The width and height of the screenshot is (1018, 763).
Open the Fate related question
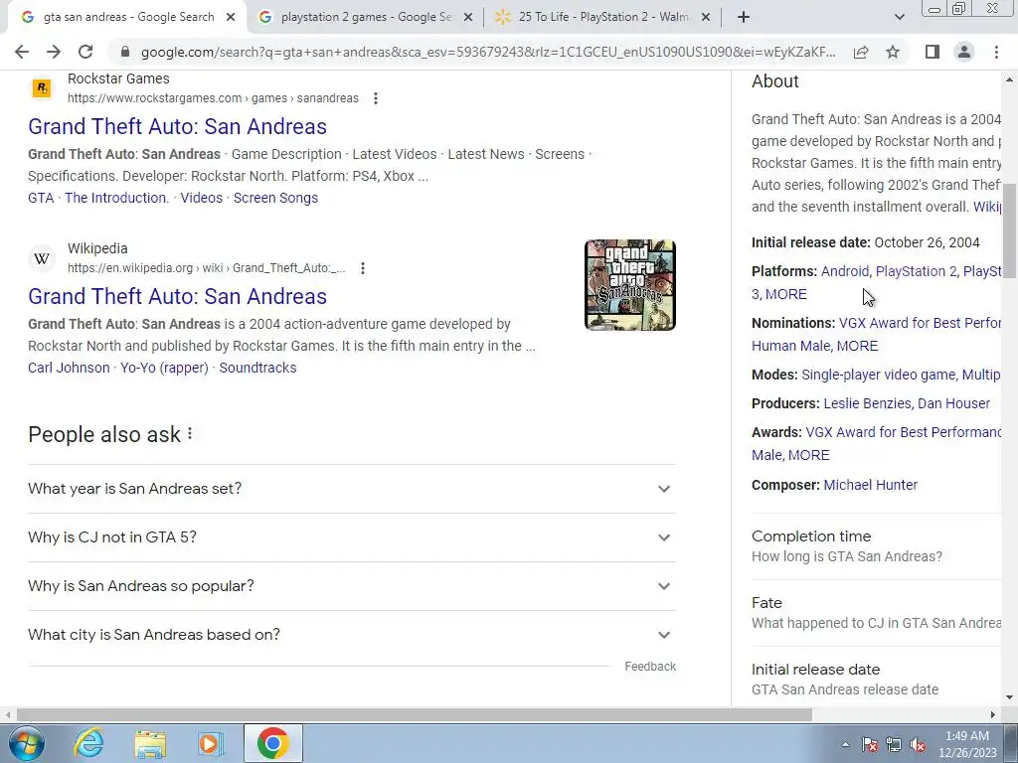(877, 612)
